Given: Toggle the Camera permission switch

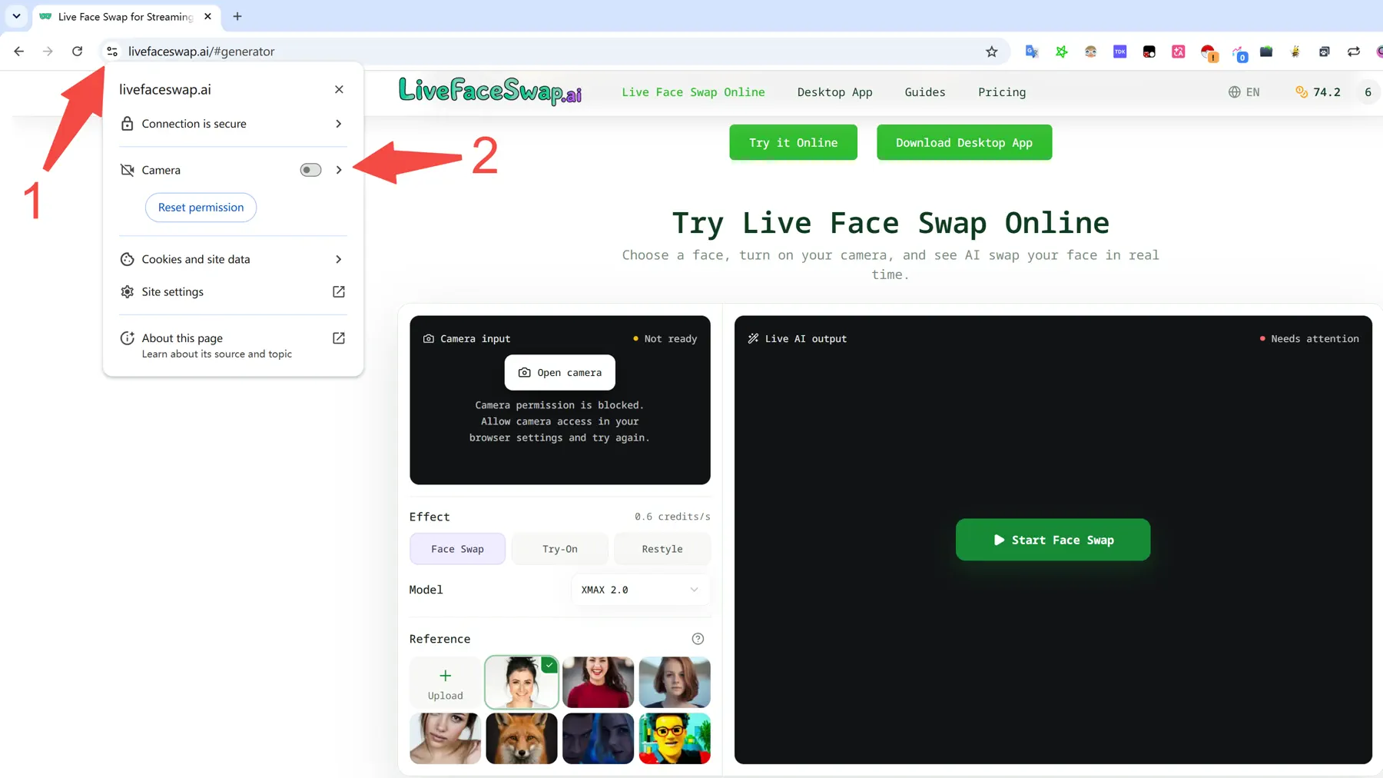Looking at the screenshot, I should (x=310, y=170).
